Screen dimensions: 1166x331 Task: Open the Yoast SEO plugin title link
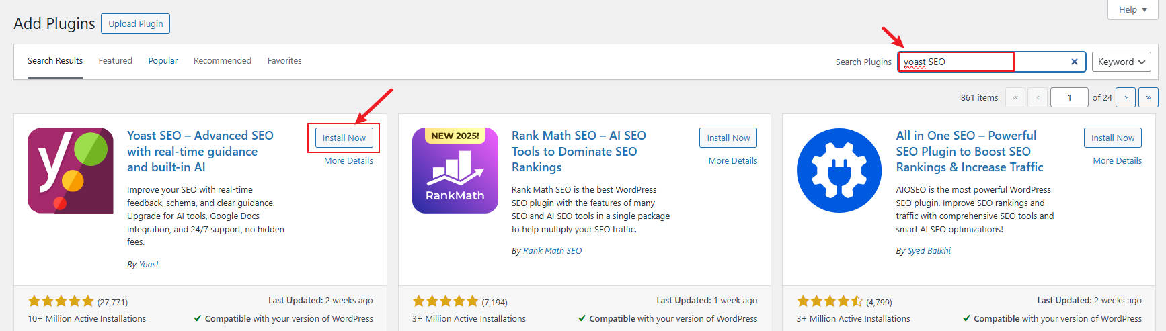point(200,151)
